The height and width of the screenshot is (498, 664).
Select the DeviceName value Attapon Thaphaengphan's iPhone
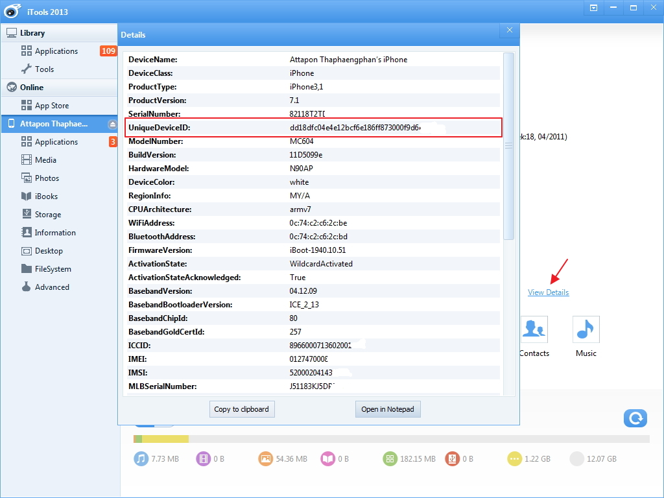click(x=348, y=59)
